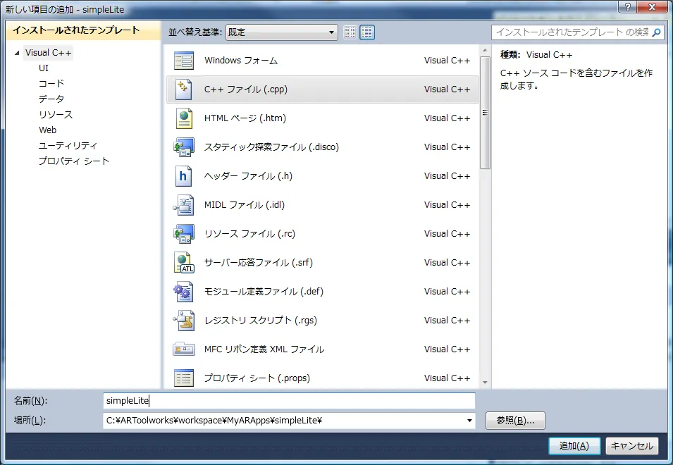Click the Windows フォーム template icon
The image size is (673, 465).
[x=184, y=61]
